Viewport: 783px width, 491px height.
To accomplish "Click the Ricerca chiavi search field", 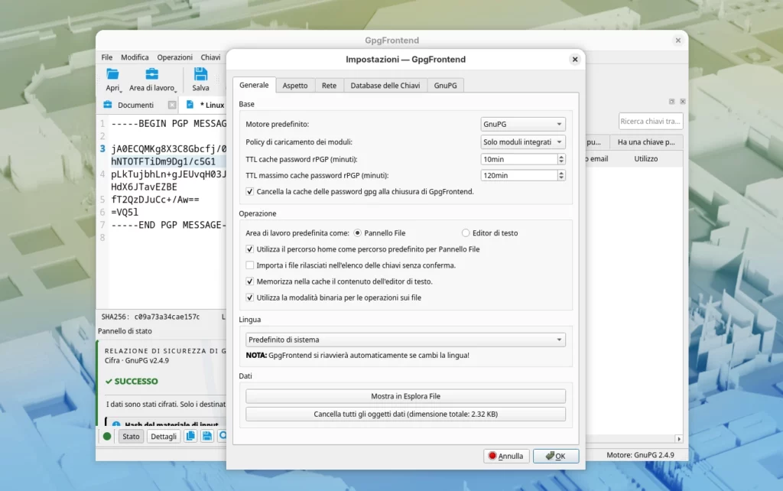I will click(x=651, y=122).
